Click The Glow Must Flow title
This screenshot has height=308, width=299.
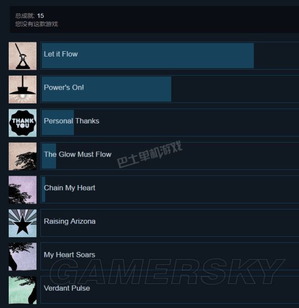(x=78, y=155)
